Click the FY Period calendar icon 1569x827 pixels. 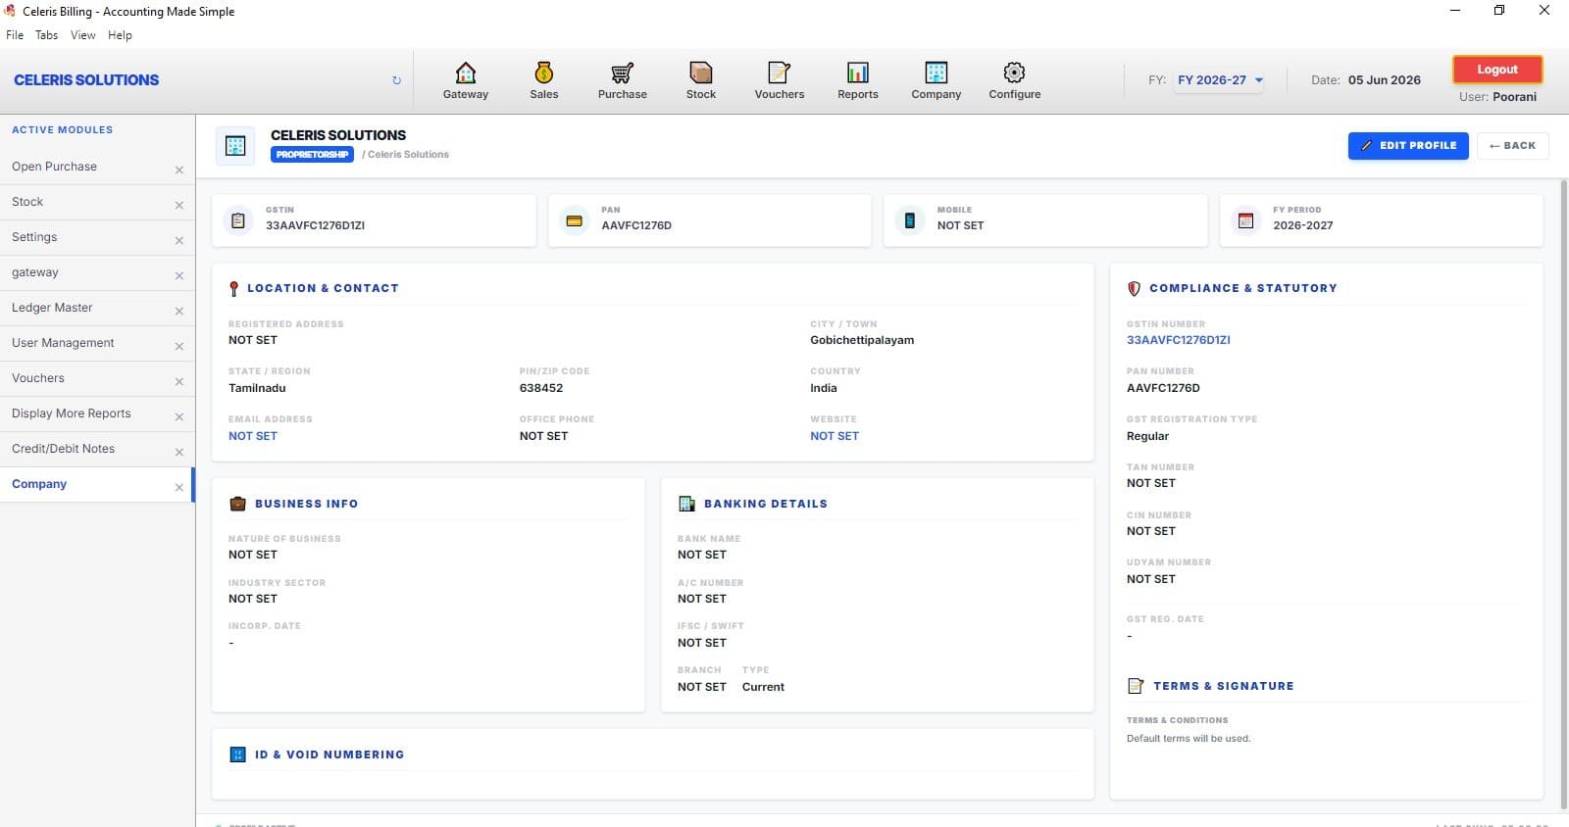click(1246, 220)
